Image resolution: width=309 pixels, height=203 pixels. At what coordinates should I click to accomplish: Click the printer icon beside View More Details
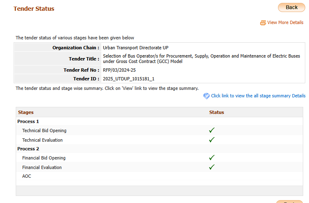coord(263,23)
